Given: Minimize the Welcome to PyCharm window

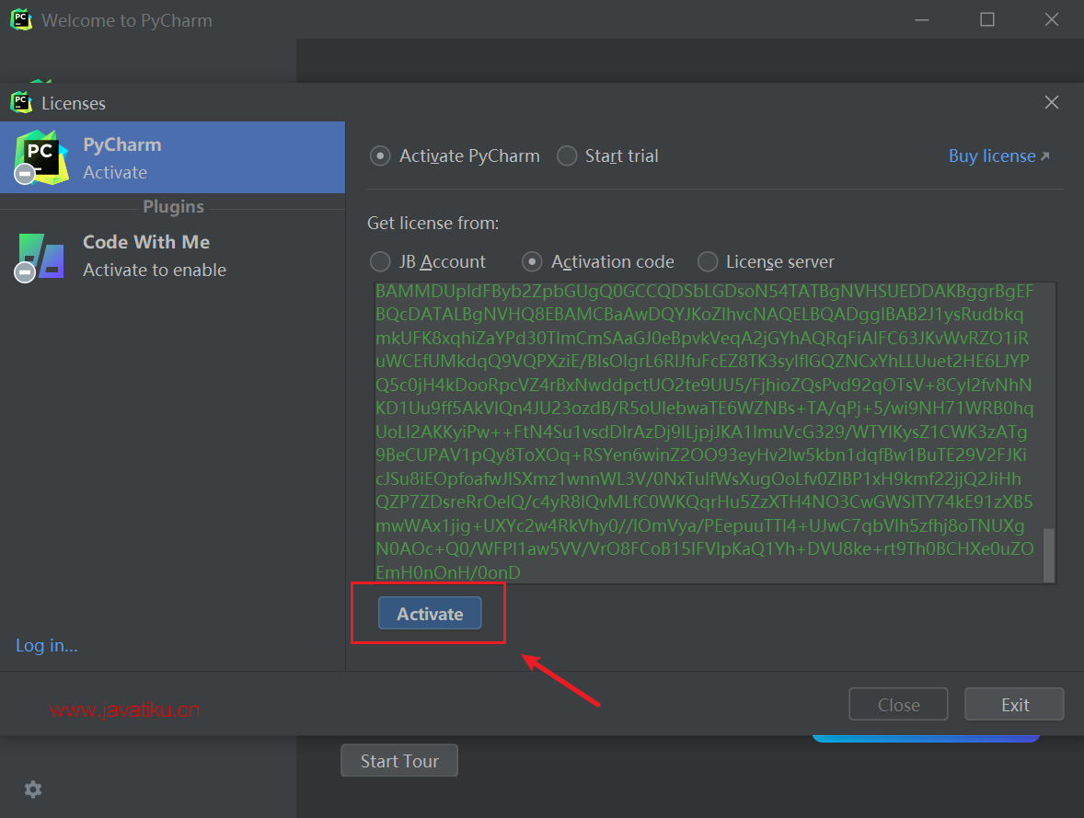Looking at the screenshot, I should pos(921,20).
